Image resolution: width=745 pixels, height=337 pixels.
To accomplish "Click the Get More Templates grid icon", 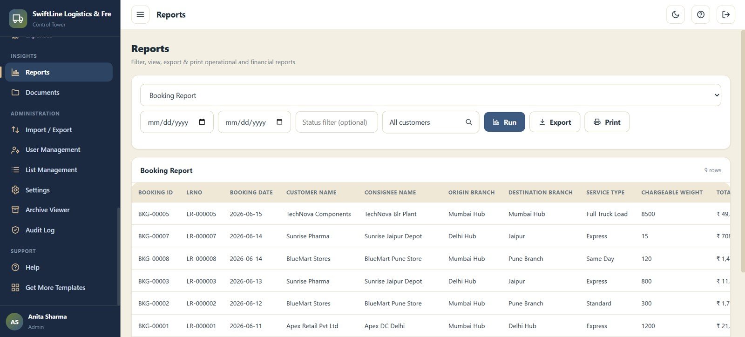I will click(x=15, y=287).
